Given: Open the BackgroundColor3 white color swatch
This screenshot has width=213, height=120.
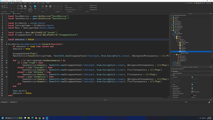Looking at the screenshot, I should [x=192, y=92].
